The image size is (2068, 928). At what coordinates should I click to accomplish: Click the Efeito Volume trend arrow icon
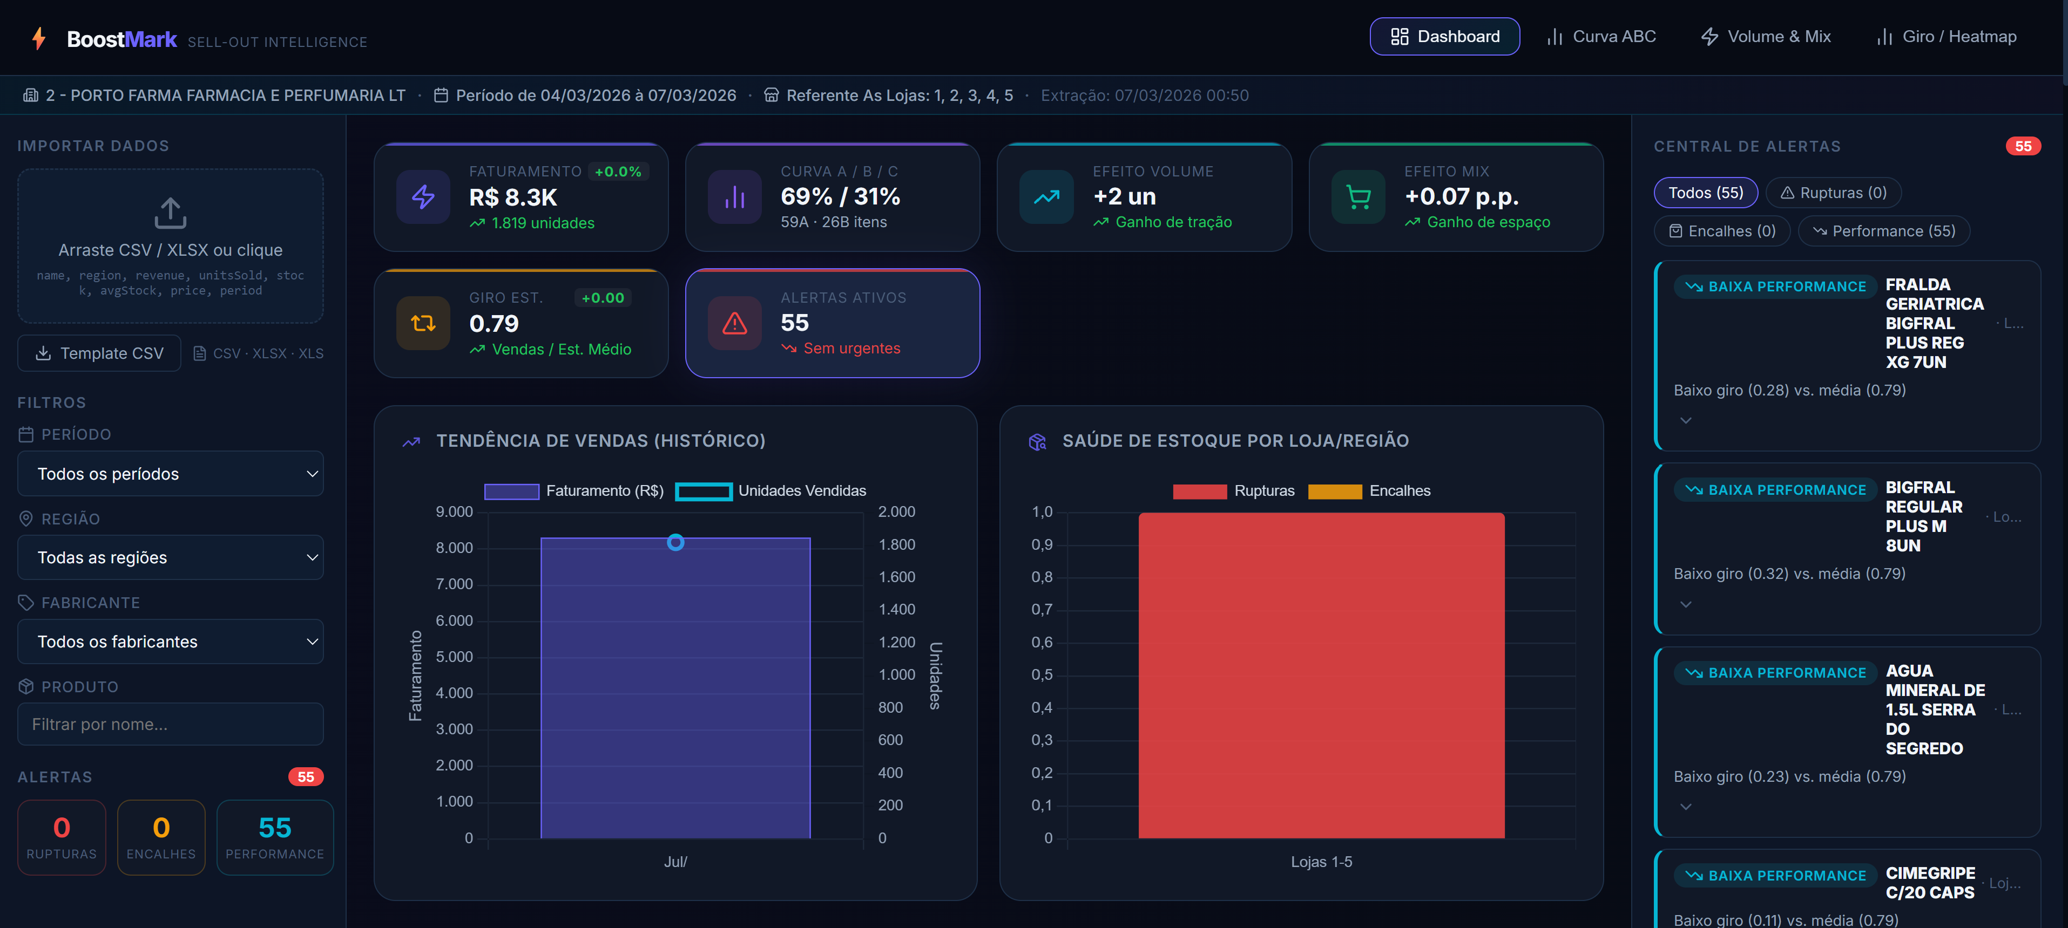pos(1046,196)
